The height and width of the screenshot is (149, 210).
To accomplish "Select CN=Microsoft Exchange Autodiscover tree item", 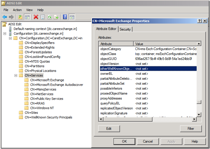I will tap(57, 85).
